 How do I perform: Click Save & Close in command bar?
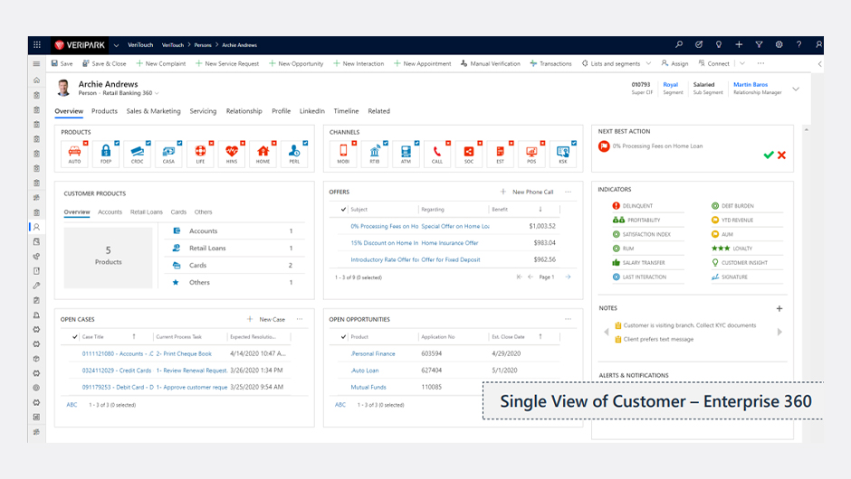(104, 63)
